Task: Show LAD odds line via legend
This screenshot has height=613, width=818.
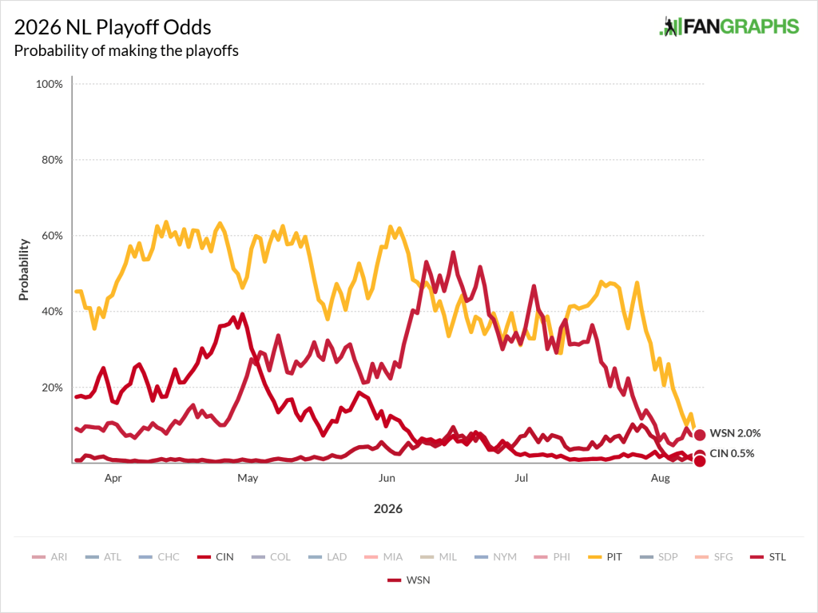Action: click(328, 557)
